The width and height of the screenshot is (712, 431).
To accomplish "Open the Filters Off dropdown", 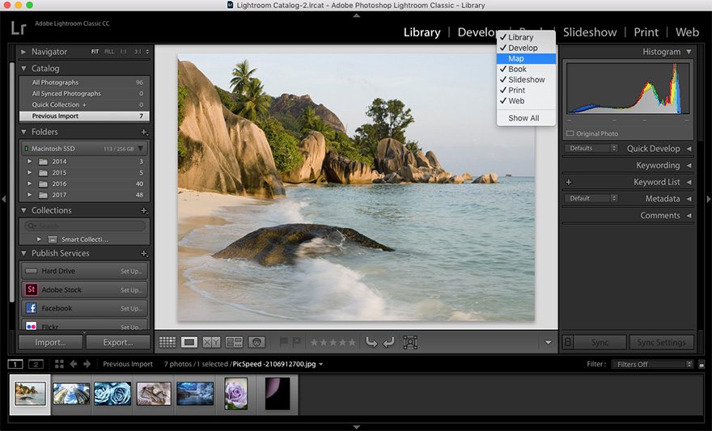I will tap(651, 364).
